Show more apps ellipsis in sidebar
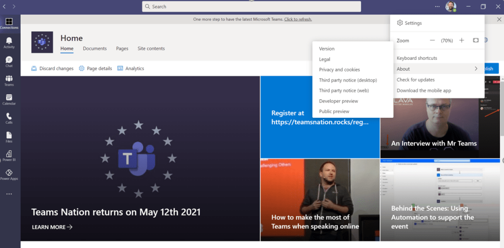The height and width of the screenshot is (248, 504). click(x=9, y=194)
